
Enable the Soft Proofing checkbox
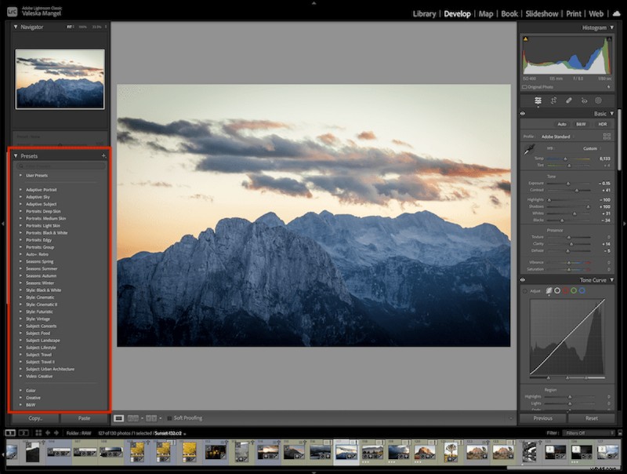(171, 417)
